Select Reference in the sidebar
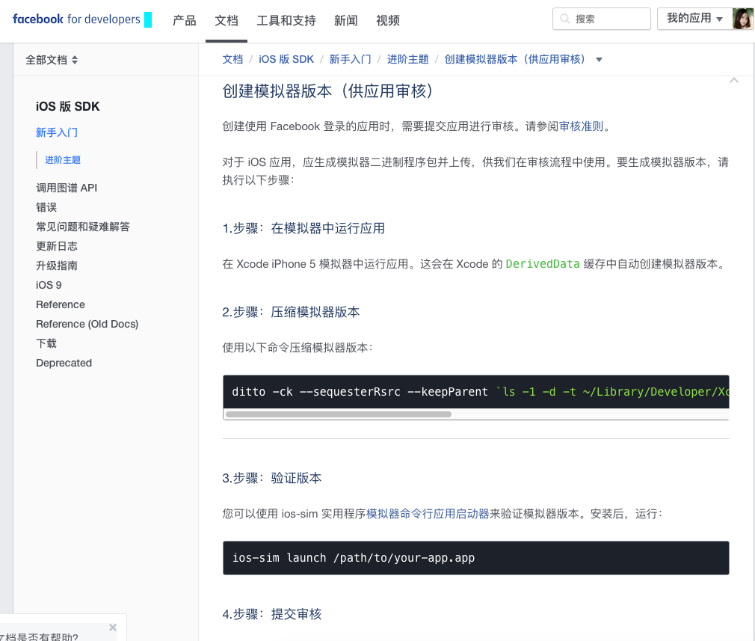755x641 pixels. 60,304
